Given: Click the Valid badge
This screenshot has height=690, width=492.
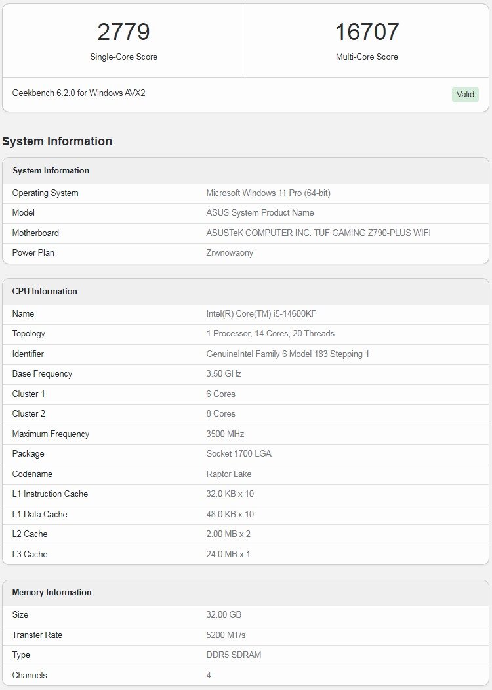Looking at the screenshot, I should [x=464, y=94].
